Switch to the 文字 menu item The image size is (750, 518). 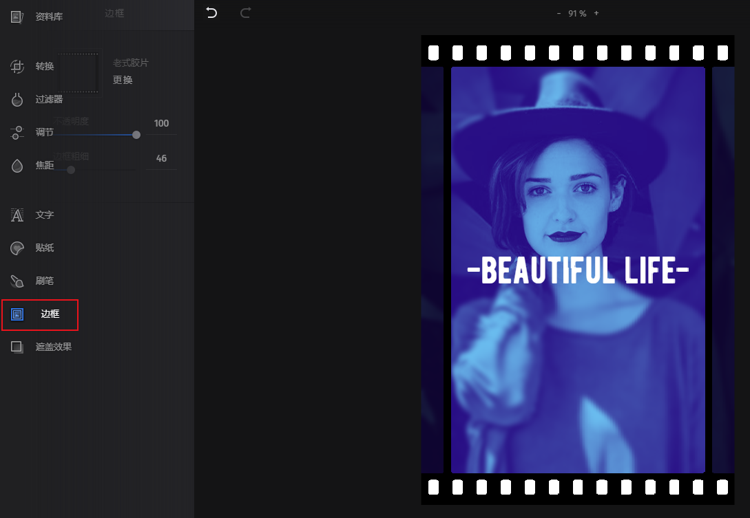click(x=45, y=215)
